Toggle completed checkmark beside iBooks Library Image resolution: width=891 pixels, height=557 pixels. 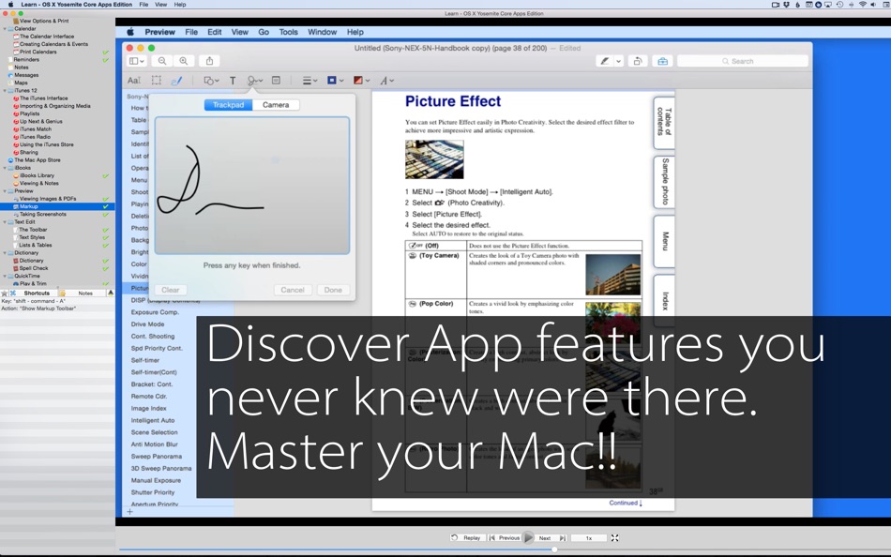click(106, 176)
